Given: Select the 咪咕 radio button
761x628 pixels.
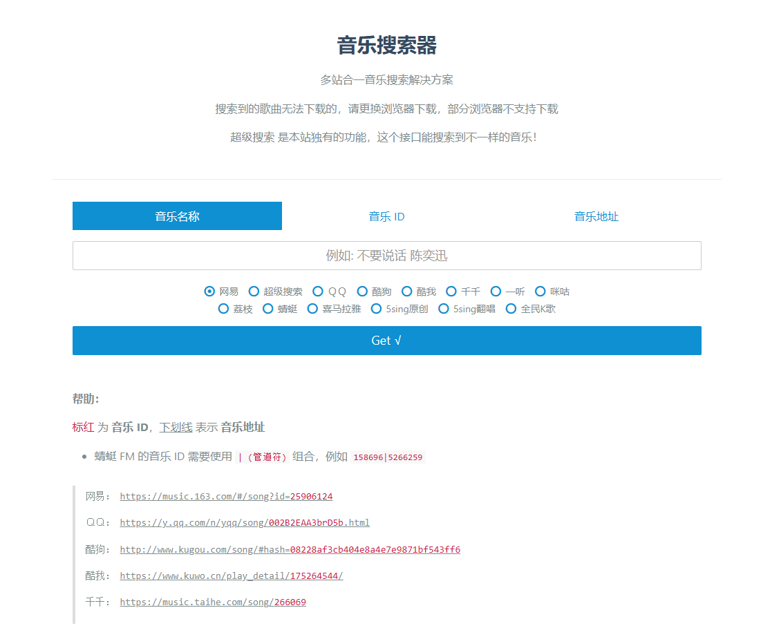Looking at the screenshot, I should (540, 291).
